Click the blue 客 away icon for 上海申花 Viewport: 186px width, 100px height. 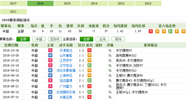(x=50, y=75)
